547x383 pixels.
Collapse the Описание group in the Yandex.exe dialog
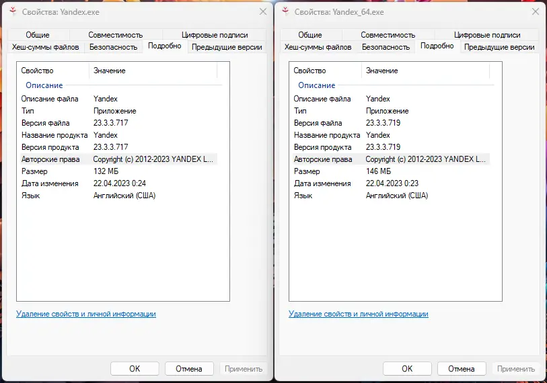44,85
